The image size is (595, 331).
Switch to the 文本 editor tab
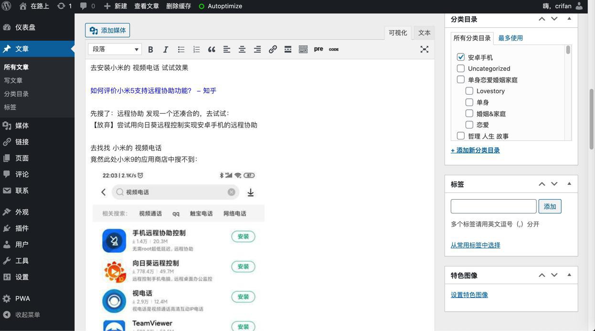click(x=424, y=32)
